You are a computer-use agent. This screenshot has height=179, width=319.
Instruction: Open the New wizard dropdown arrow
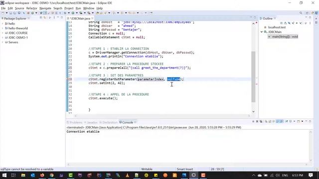6,13
